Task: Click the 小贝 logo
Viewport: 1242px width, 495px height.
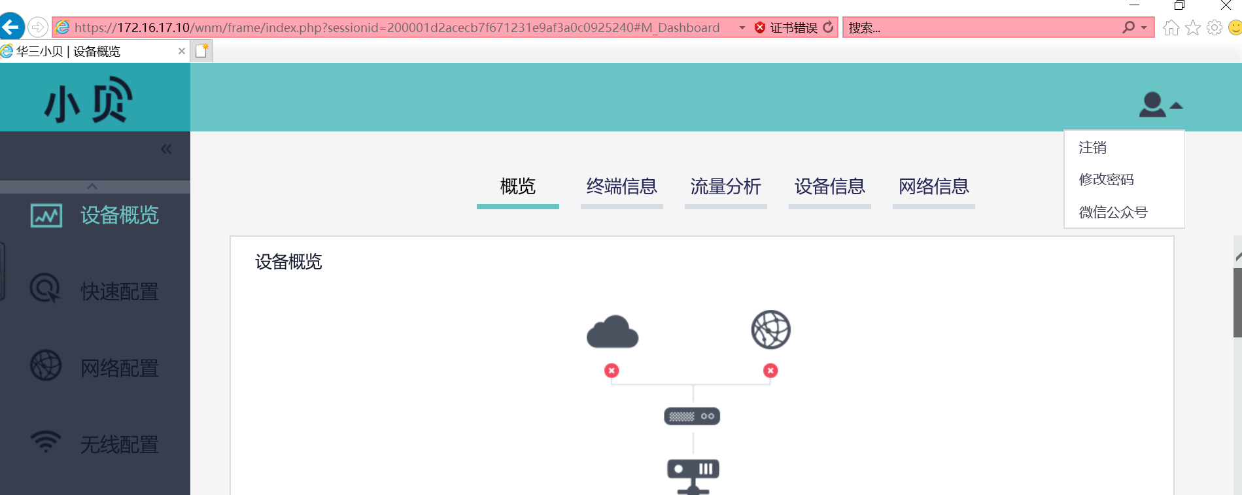Action: point(88,100)
